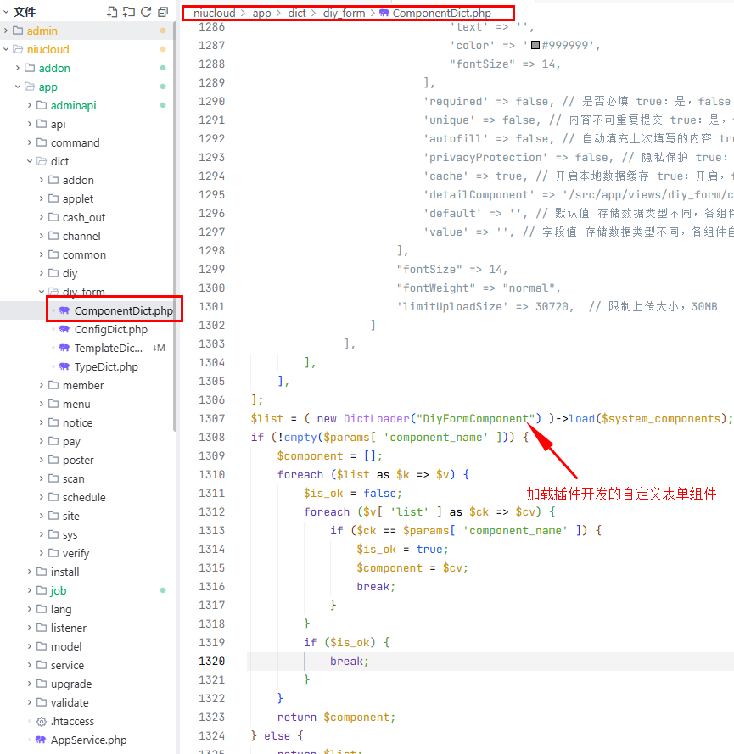Open TemplateDict file in the tree
The height and width of the screenshot is (754, 734).
pyautogui.click(x=109, y=349)
